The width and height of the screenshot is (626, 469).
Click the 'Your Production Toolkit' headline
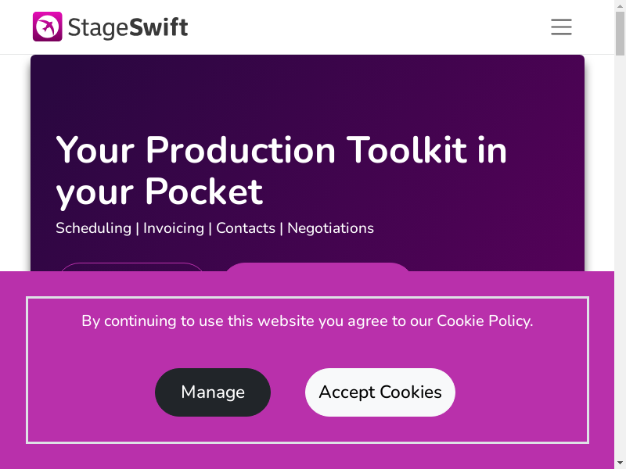tap(282, 149)
